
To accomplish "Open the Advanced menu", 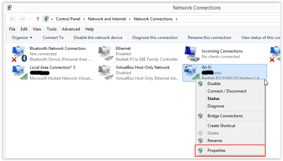I will [71, 29].
